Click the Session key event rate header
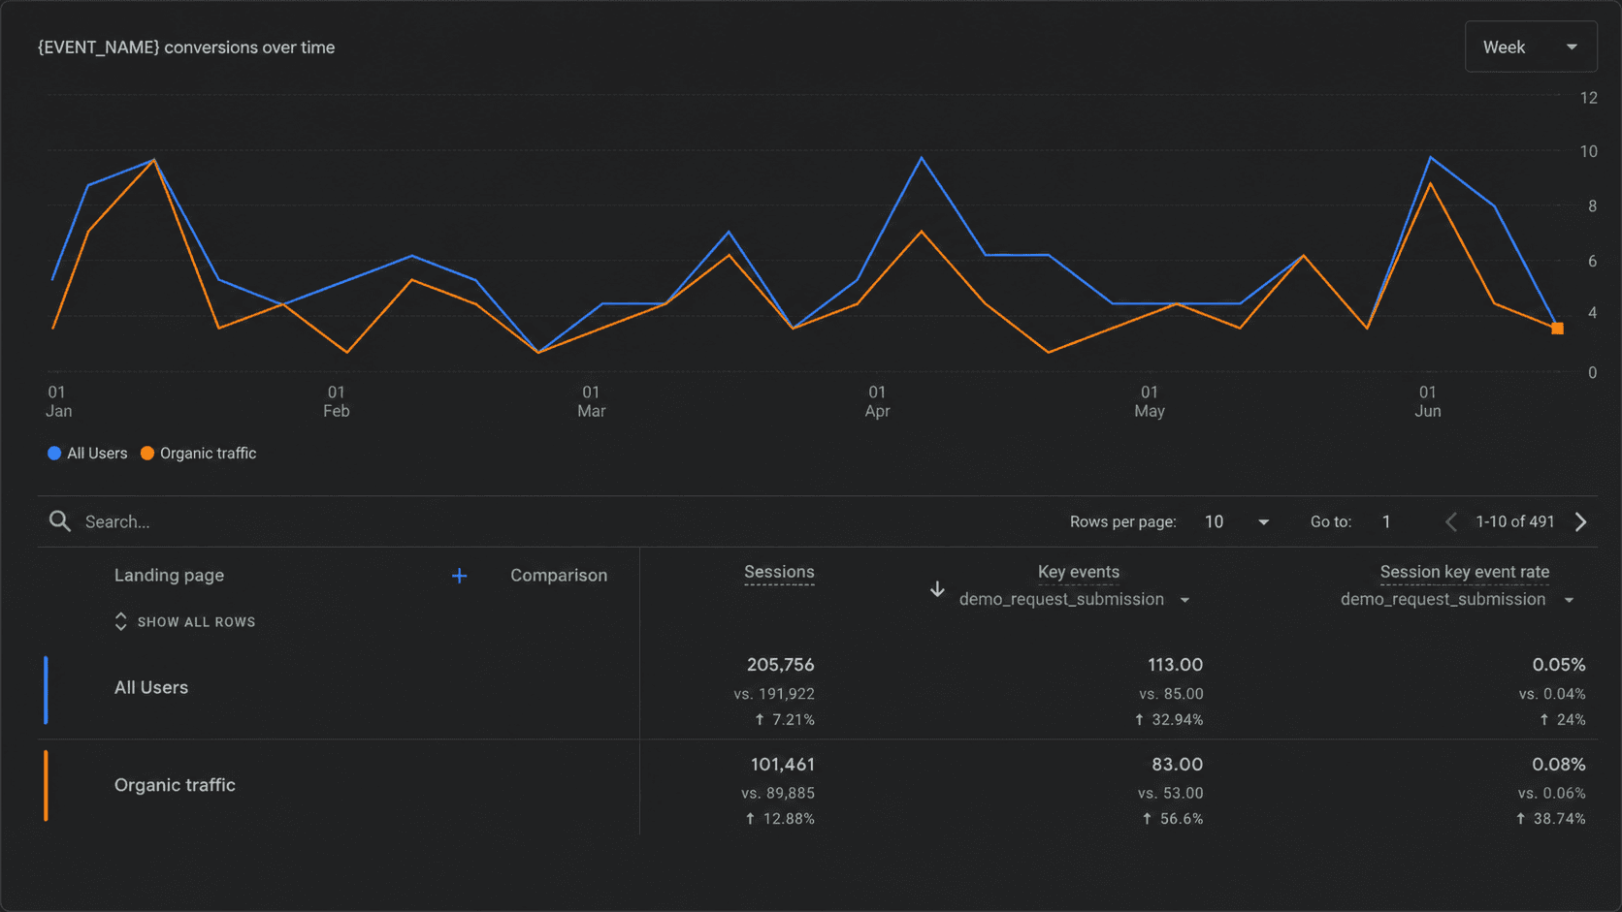Viewport: 1622px width, 912px height. pyautogui.click(x=1465, y=572)
